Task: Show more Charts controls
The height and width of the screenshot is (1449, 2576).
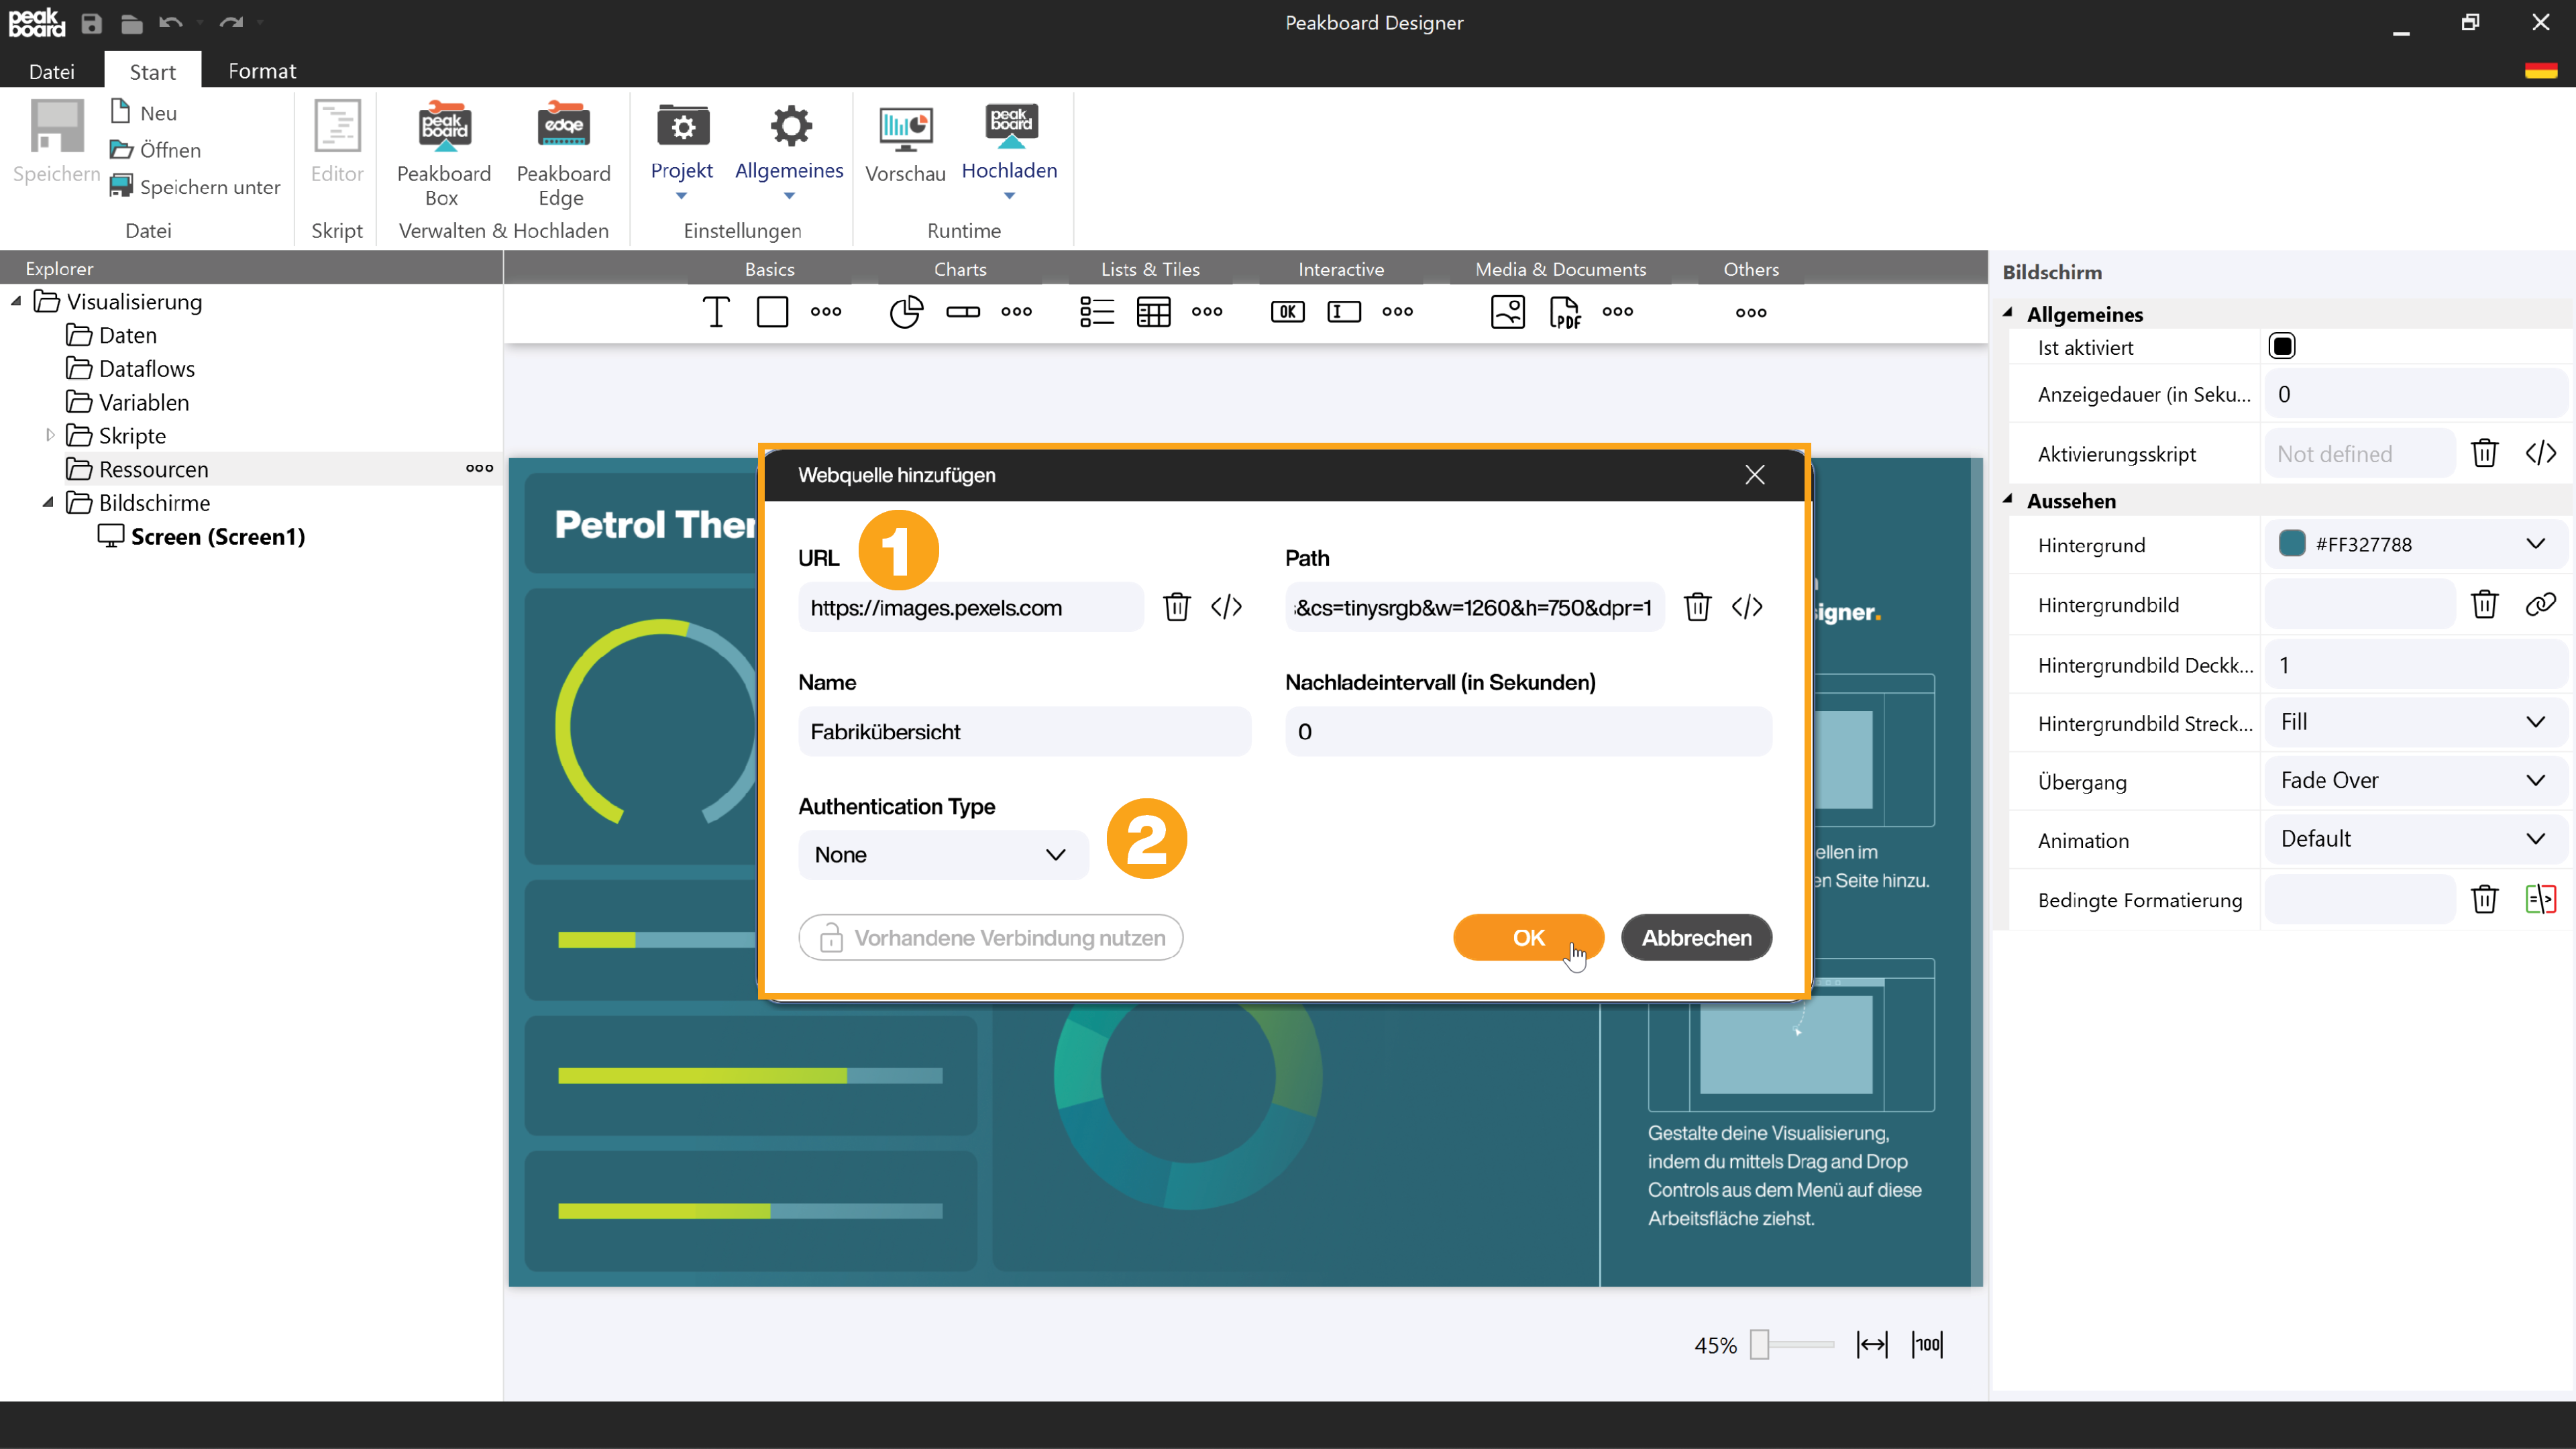Action: click(x=1016, y=312)
